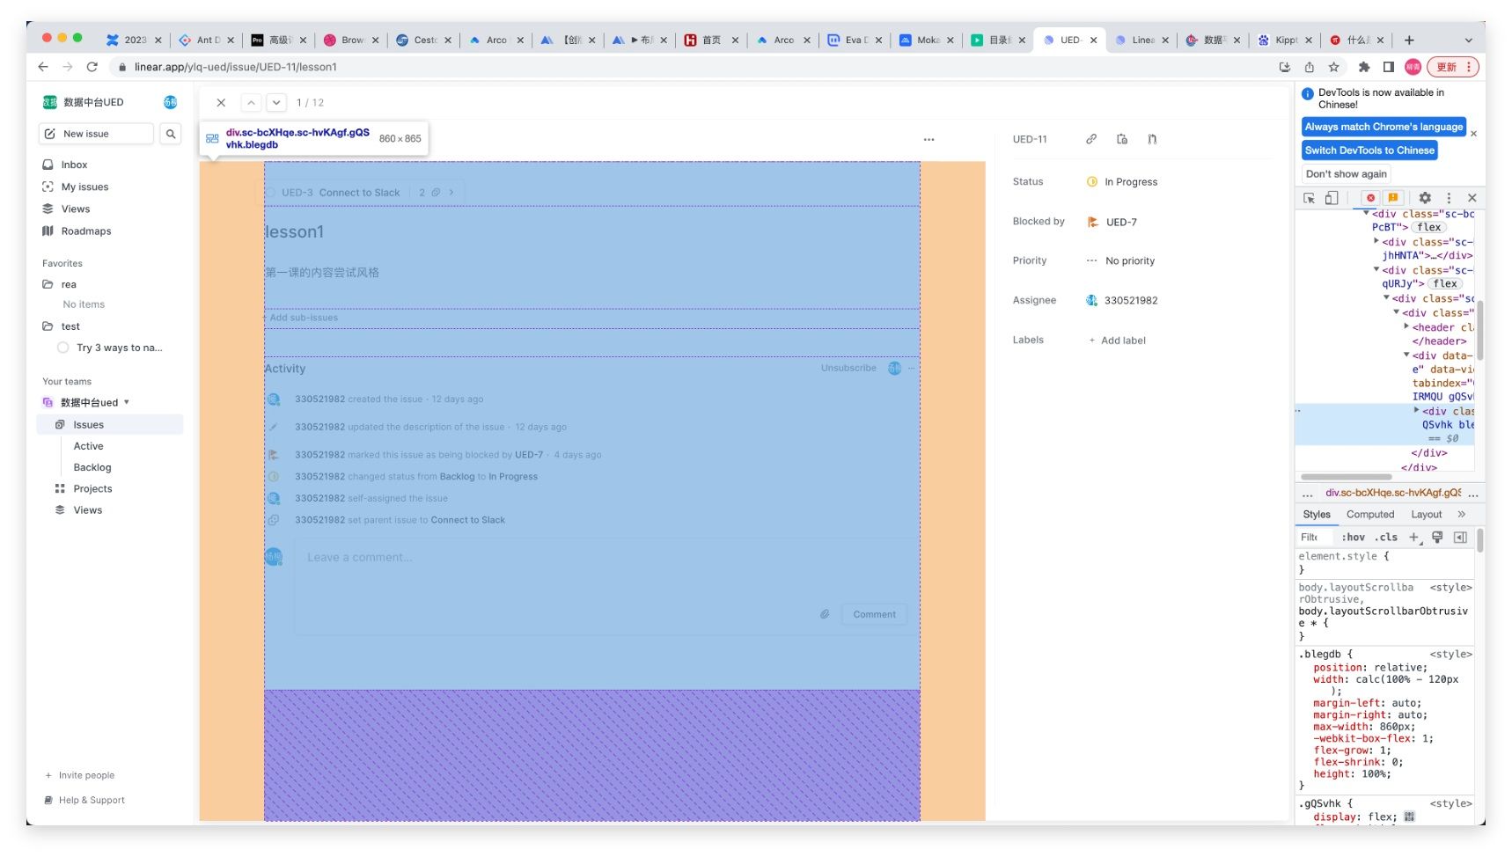Viewport: 1512px width, 857px height.
Task: Click the yellow issues counter in DevTools
Action: coord(1393,198)
